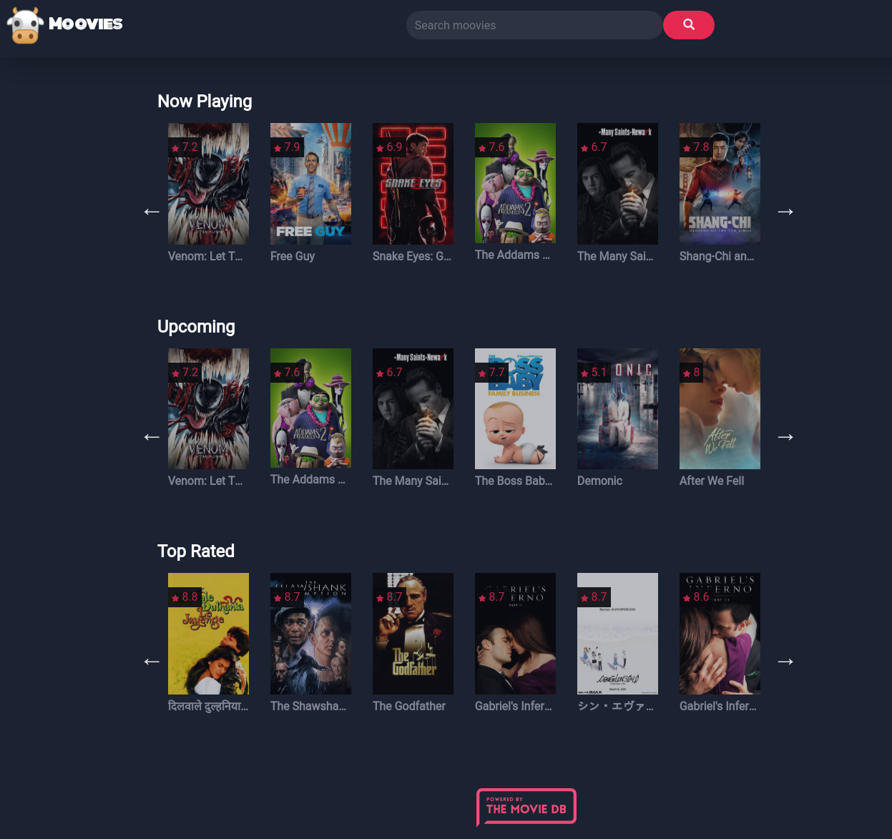Open The Movie DB powered-by logo
The image size is (892, 839).
click(526, 808)
